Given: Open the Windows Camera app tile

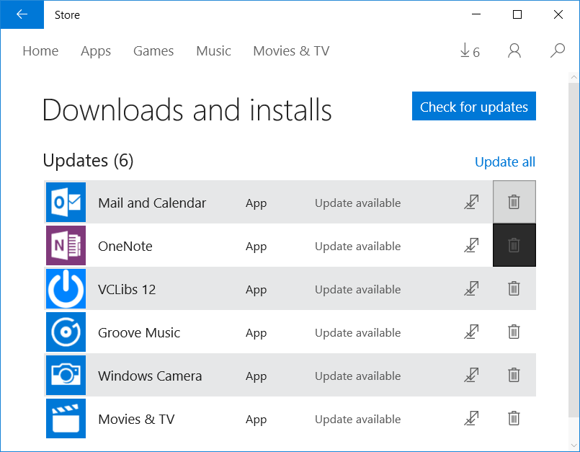Looking at the screenshot, I should point(66,375).
